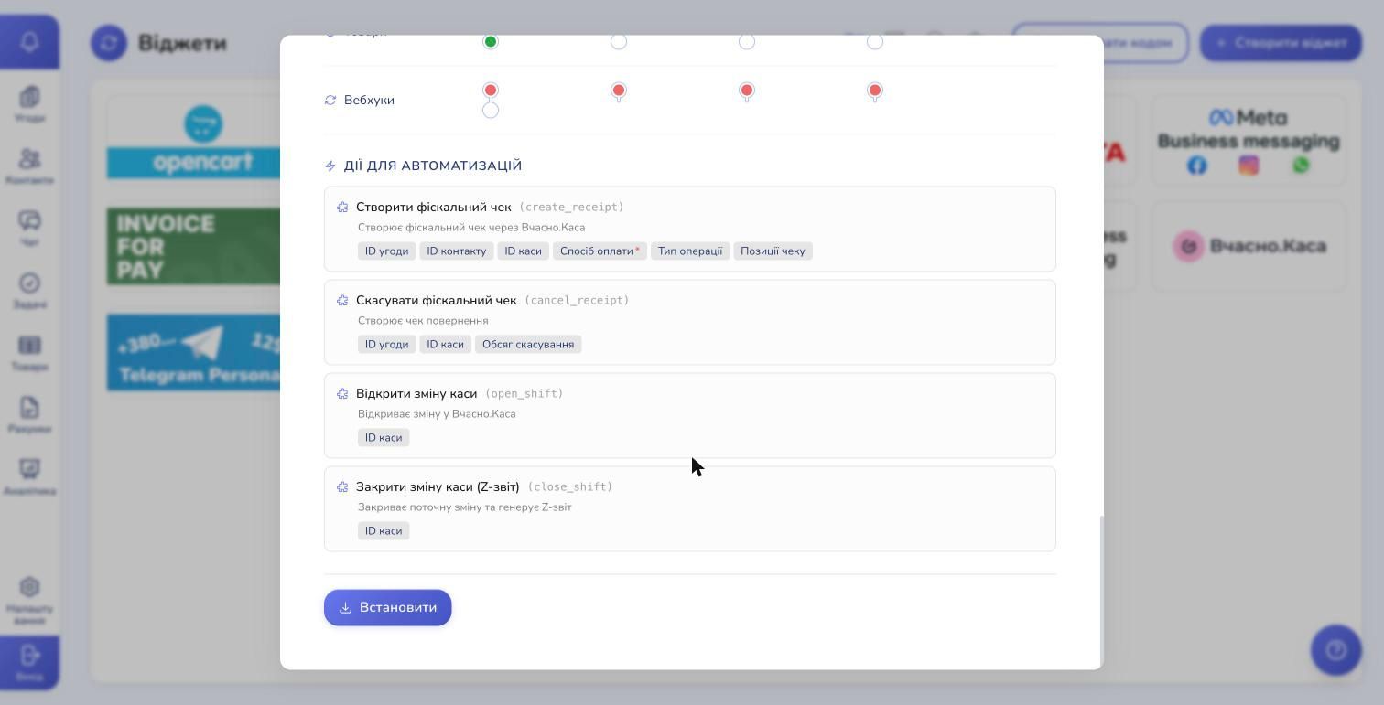
Task: Click puzzle icon beside Створити фіскальний чек
Action: pyautogui.click(x=342, y=208)
